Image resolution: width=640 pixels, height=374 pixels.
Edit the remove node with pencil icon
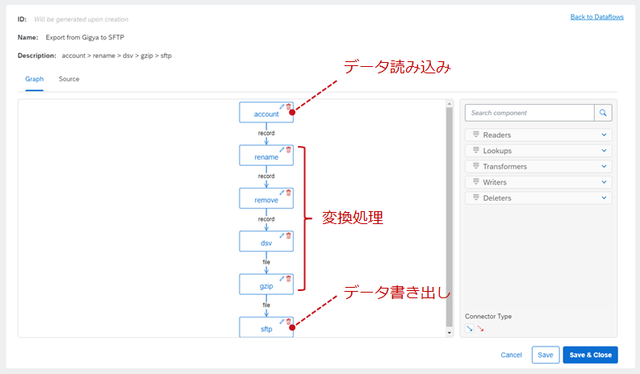282,193
